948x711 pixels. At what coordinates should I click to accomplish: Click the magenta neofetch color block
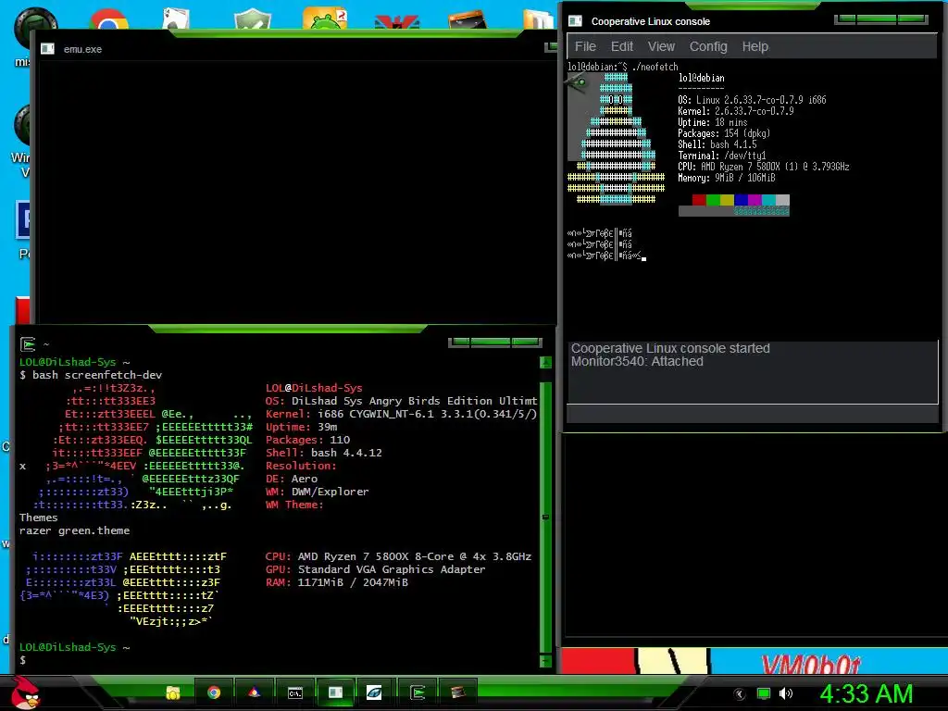[x=755, y=200]
